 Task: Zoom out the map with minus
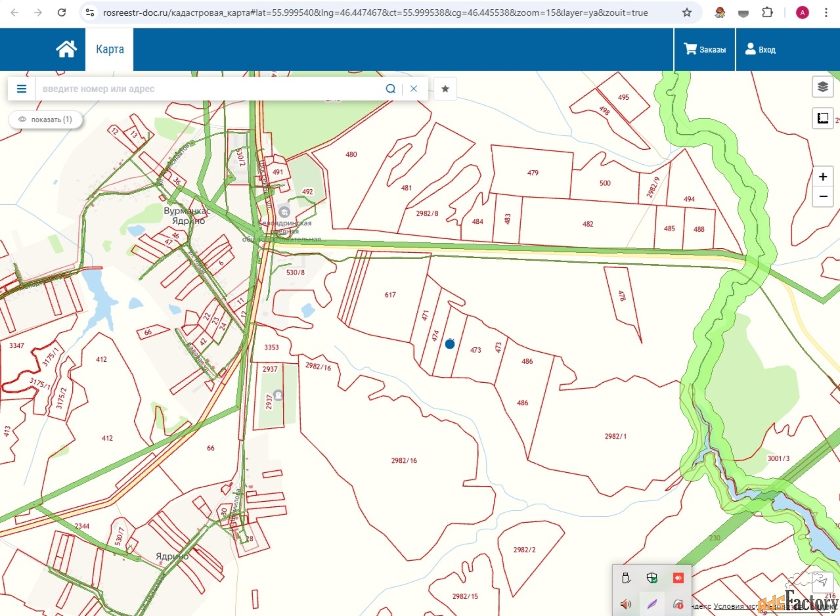tap(822, 196)
